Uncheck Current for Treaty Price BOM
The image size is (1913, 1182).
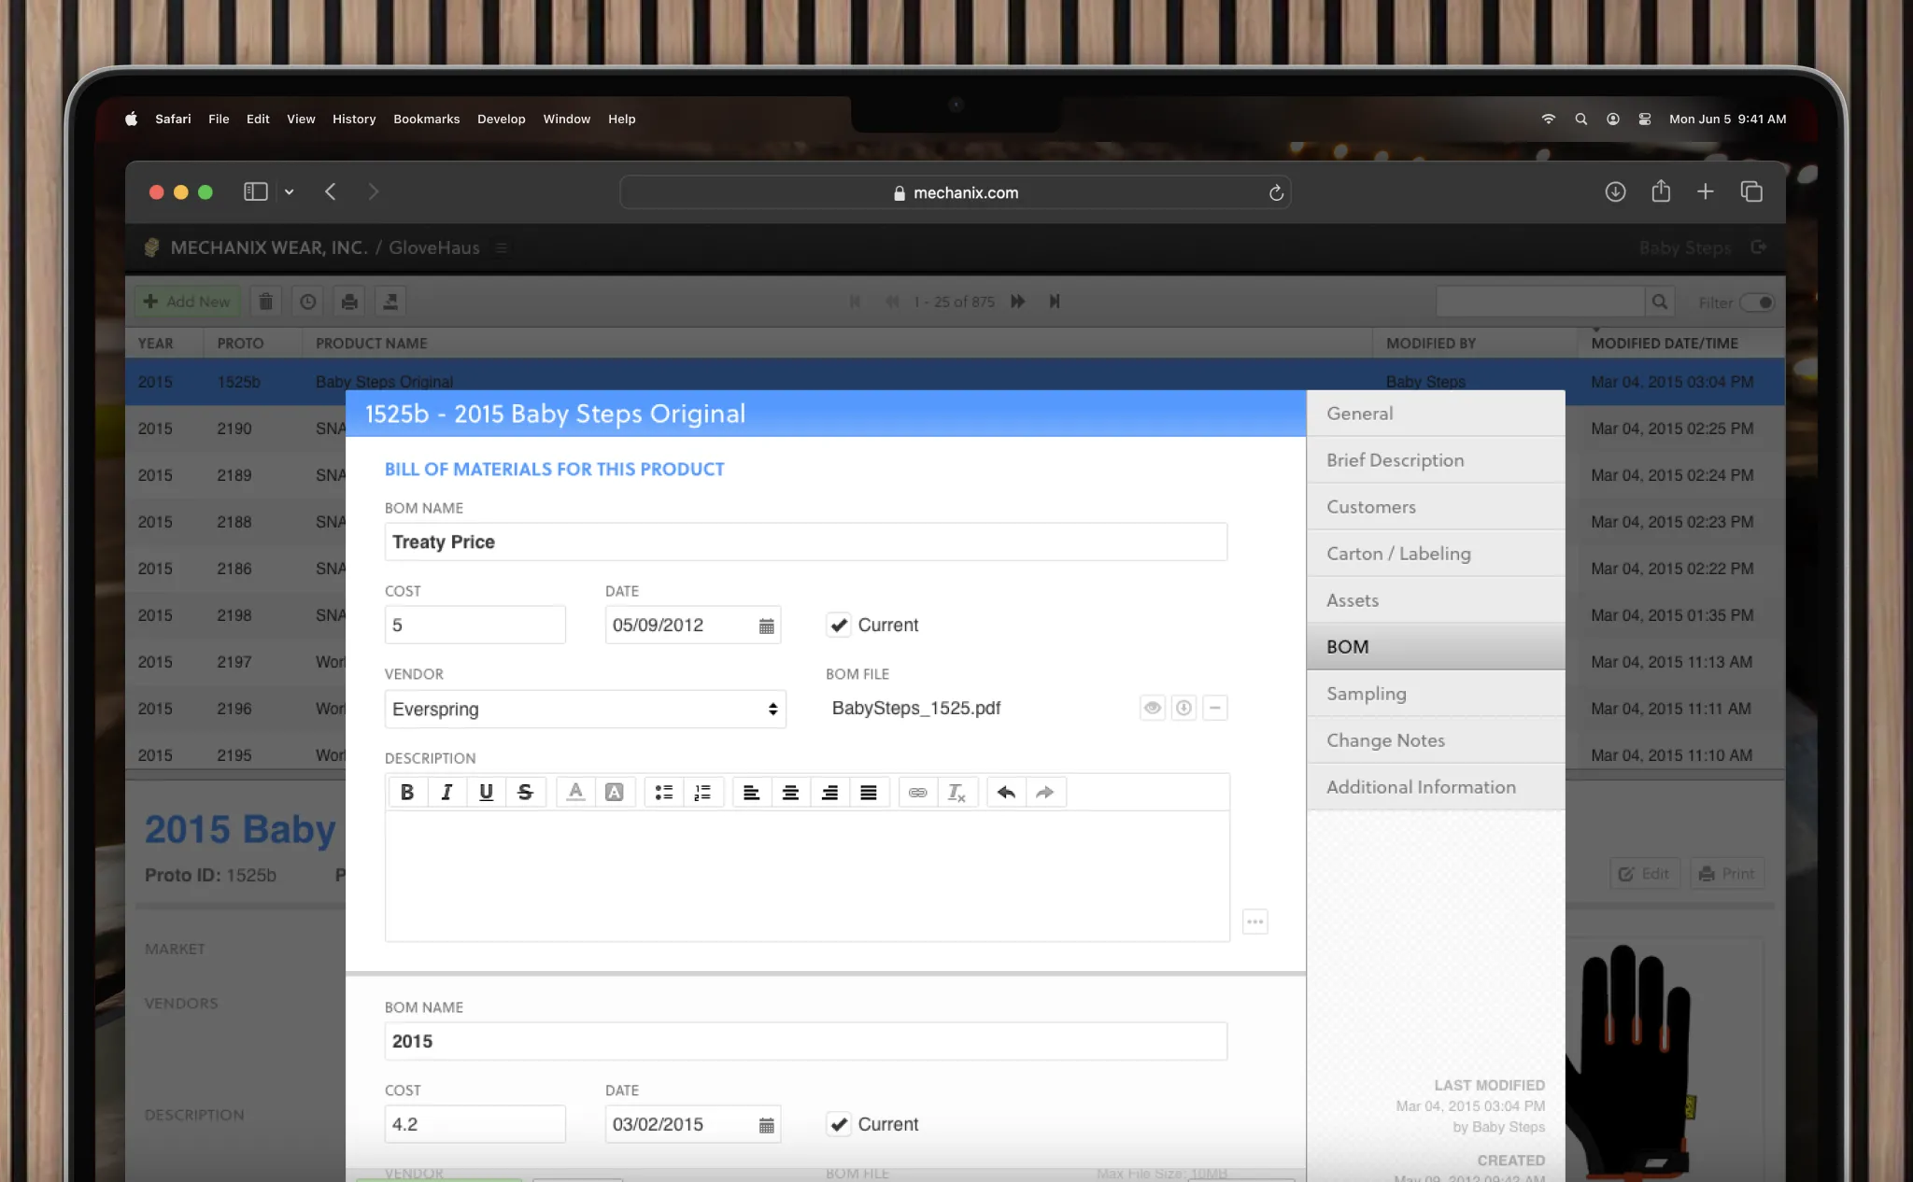(839, 625)
